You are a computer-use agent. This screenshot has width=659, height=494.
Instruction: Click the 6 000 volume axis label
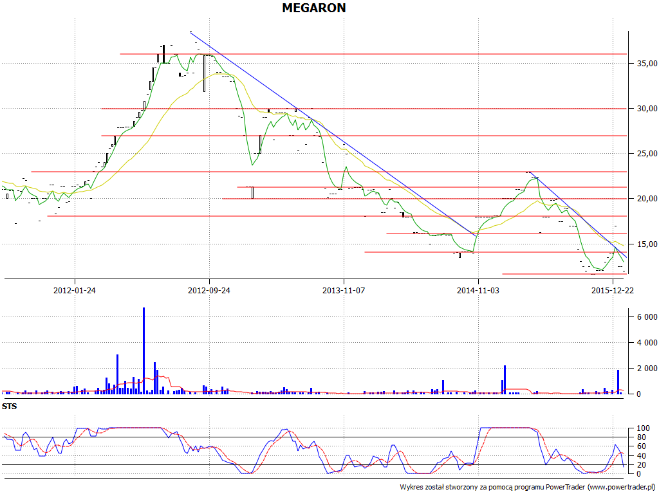pyautogui.click(x=647, y=317)
